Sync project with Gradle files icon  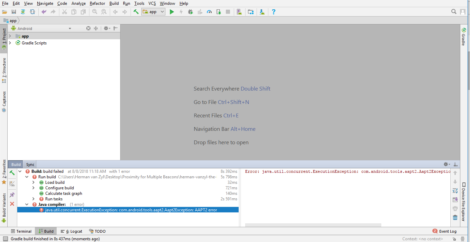[23, 12]
